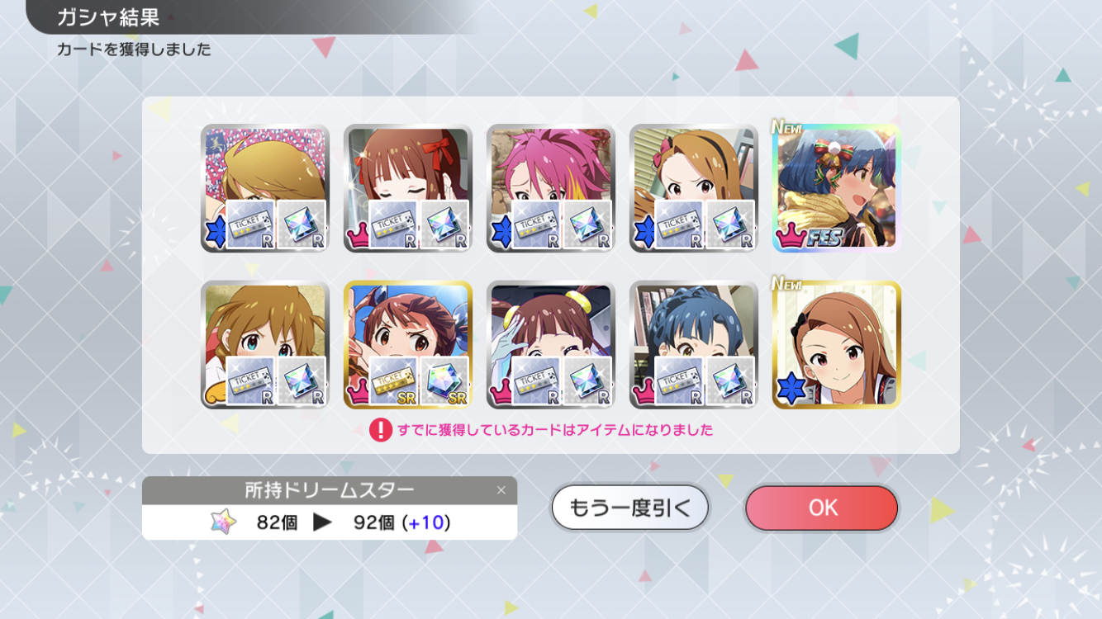Open the SR gold-framed idol card
The width and height of the screenshot is (1102, 619).
tap(408, 345)
